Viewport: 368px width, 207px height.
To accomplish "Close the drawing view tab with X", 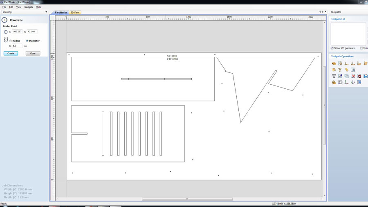I will click(325, 12).
